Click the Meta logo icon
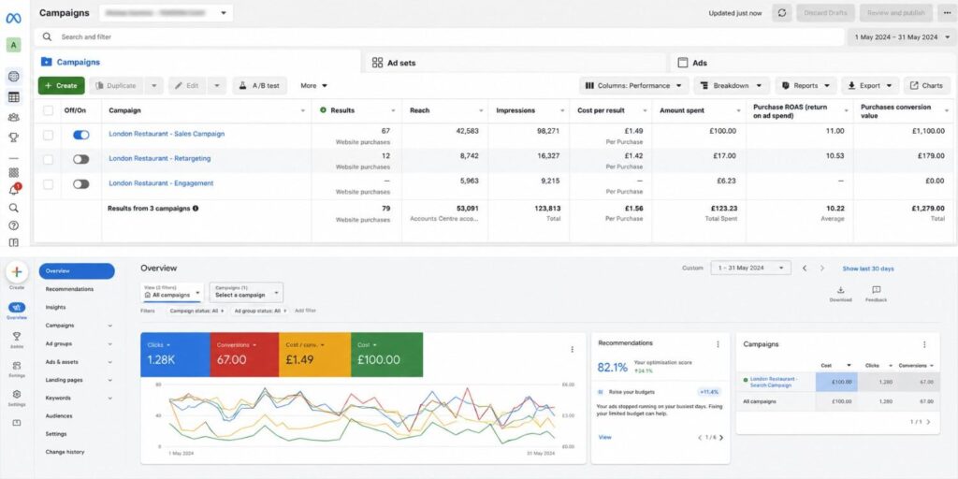Image resolution: width=958 pixels, height=479 pixels. 13,19
